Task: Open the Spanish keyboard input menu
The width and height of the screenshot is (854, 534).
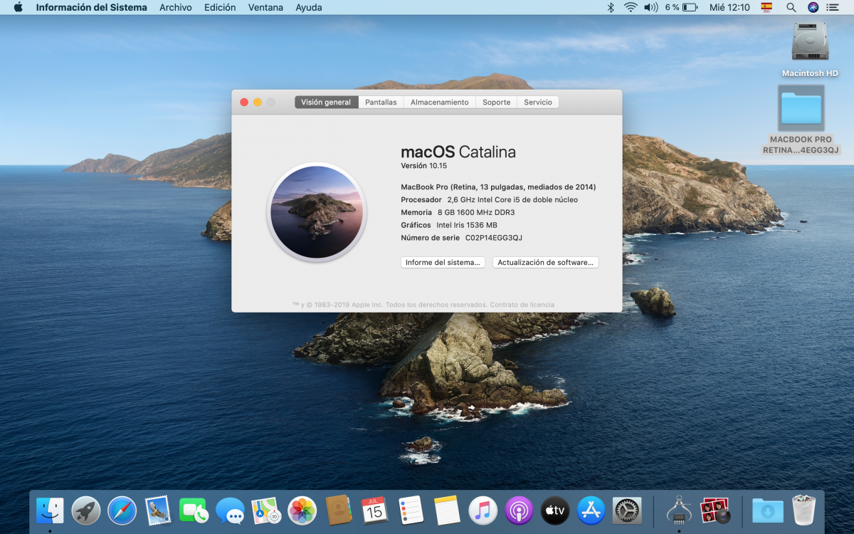Action: point(766,7)
